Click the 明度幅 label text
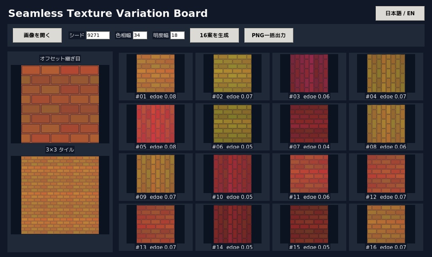The image size is (432, 257). [161, 36]
